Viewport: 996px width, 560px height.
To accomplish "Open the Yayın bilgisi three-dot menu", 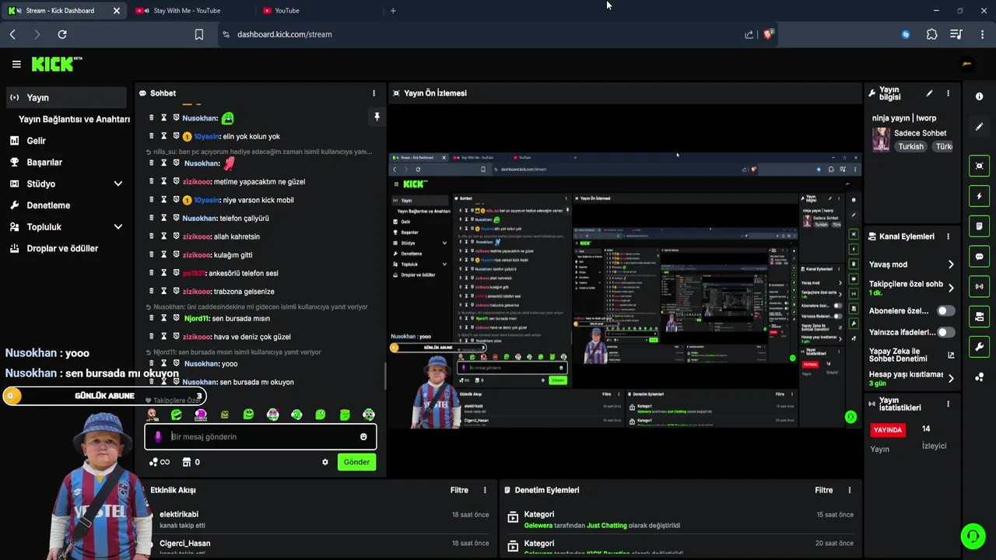I will point(948,93).
